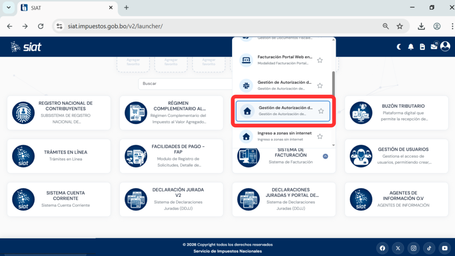Open the notifications bell
This screenshot has height=256, width=455.
(411, 47)
